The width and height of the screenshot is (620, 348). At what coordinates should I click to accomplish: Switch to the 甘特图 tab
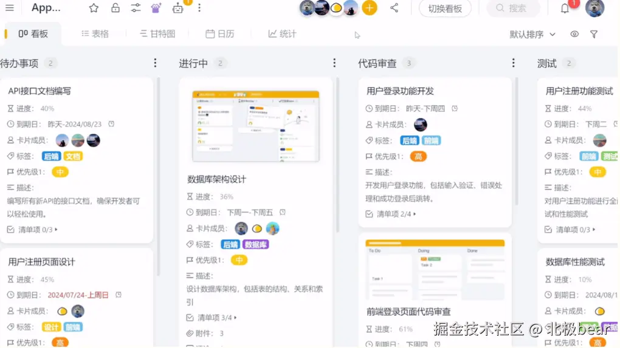(x=157, y=34)
